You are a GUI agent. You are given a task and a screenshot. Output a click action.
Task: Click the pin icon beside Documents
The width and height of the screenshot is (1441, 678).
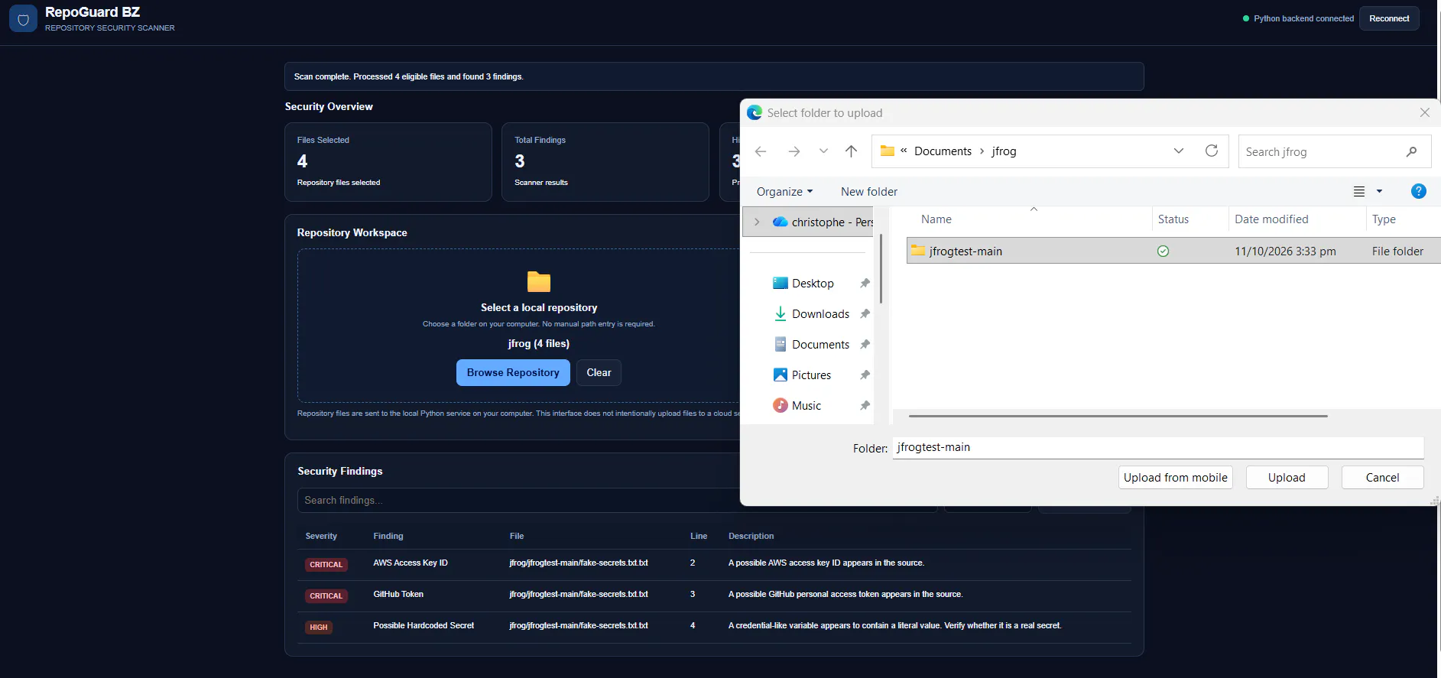click(x=865, y=345)
